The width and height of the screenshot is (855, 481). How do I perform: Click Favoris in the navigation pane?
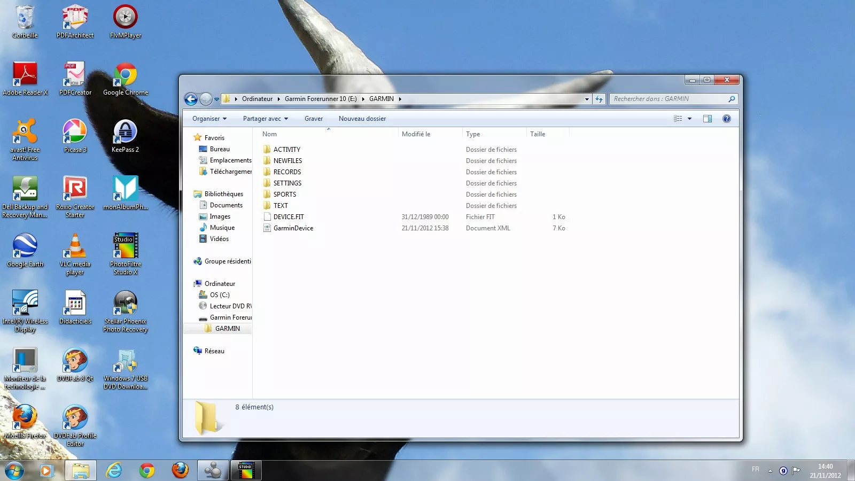pos(214,138)
